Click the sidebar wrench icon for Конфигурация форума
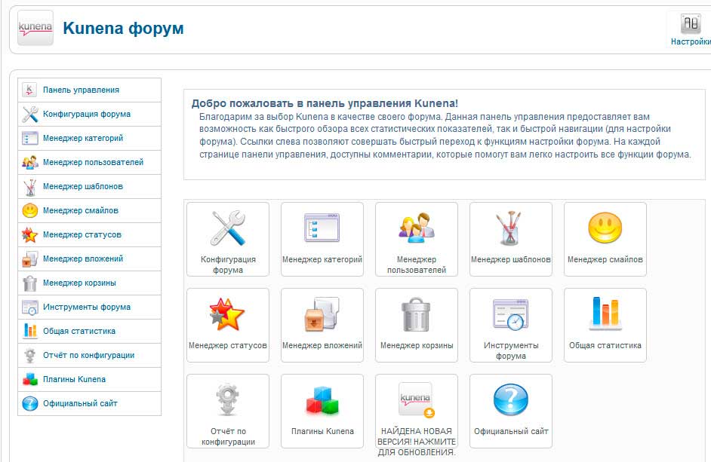The width and height of the screenshot is (711, 462). (x=30, y=114)
